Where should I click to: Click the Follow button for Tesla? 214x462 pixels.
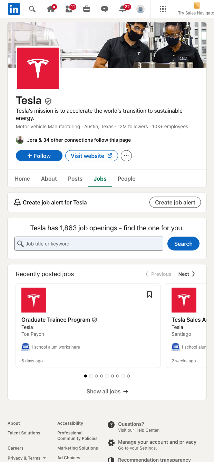(x=39, y=156)
